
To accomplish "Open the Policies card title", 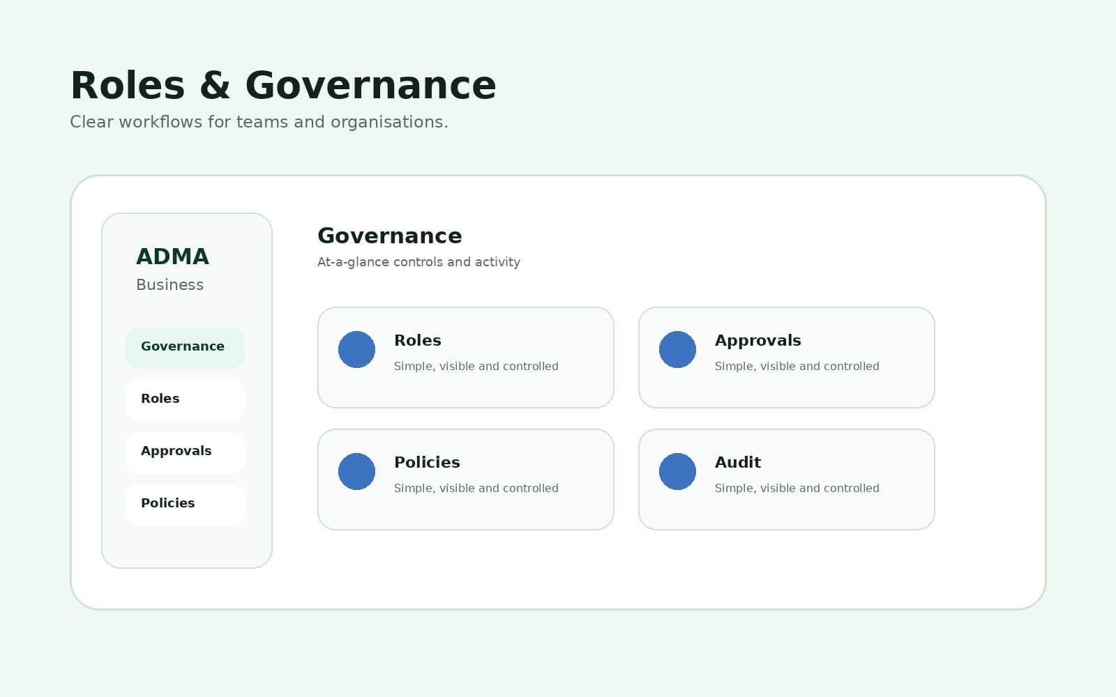I will [427, 462].
